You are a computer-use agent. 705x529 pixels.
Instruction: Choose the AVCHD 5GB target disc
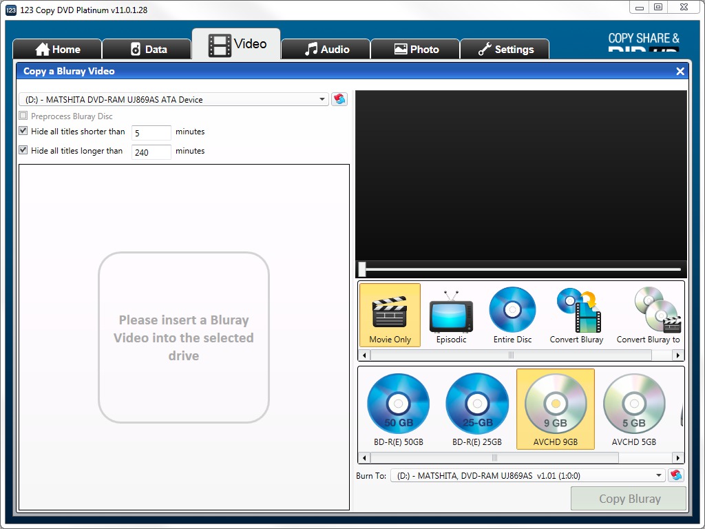click(634, 409)
